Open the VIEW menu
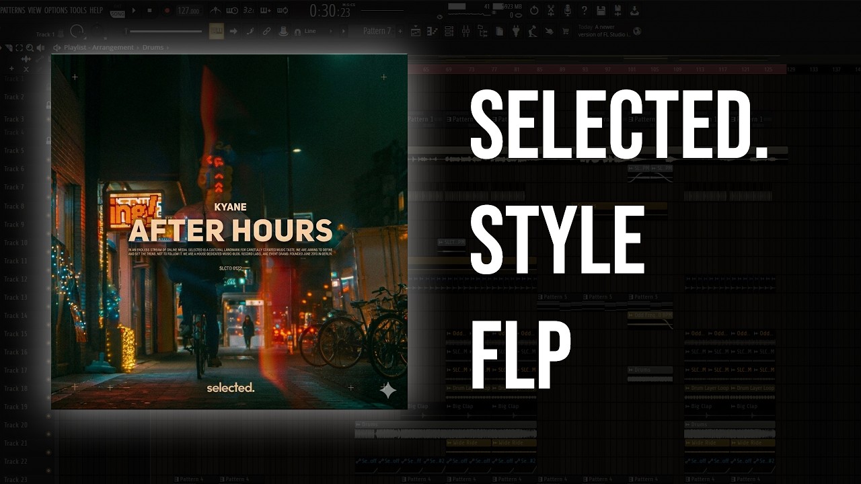 pos(34,10)
